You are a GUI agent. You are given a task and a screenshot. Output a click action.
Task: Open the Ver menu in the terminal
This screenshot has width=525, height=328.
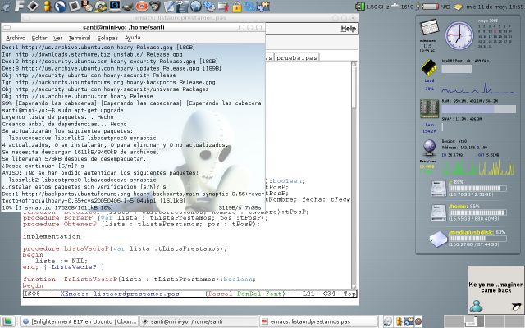58,38
